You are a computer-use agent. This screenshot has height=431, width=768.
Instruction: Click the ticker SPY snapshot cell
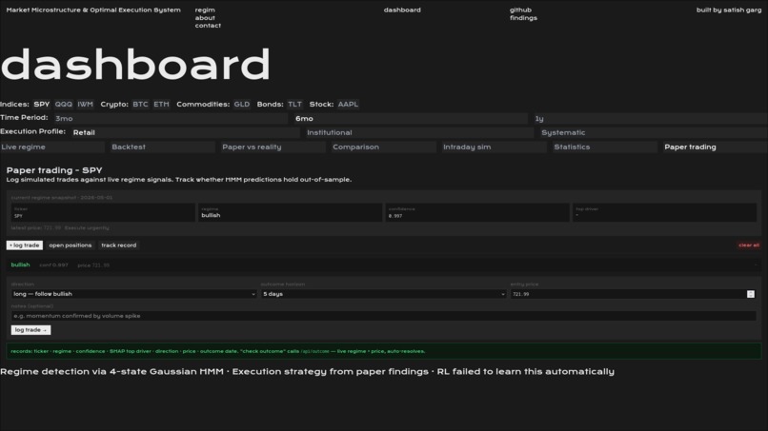(x=103, y=212)
